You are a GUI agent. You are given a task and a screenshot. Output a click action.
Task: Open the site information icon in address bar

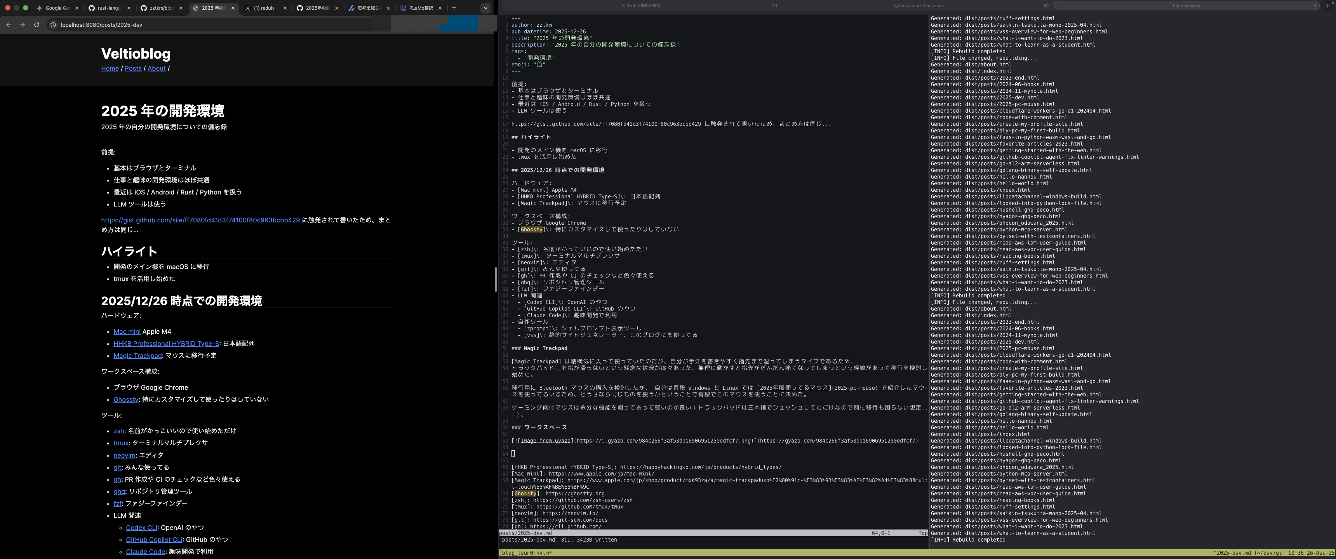coord(53,25)
